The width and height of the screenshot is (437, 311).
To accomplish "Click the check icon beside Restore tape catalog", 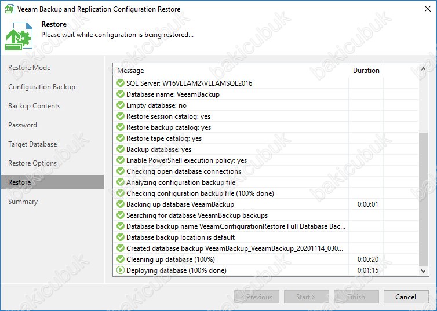I will (121, 138).
